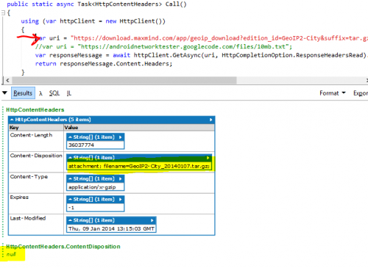Click the Value column header
Screen dimensions: 368x268
[x=139, y=128]
